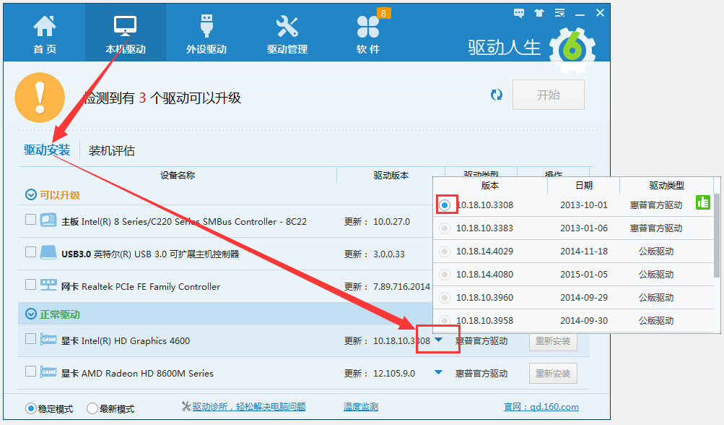Click the yellow warning exclamation icon
The image size is (724, 425).
click(40, 98)
